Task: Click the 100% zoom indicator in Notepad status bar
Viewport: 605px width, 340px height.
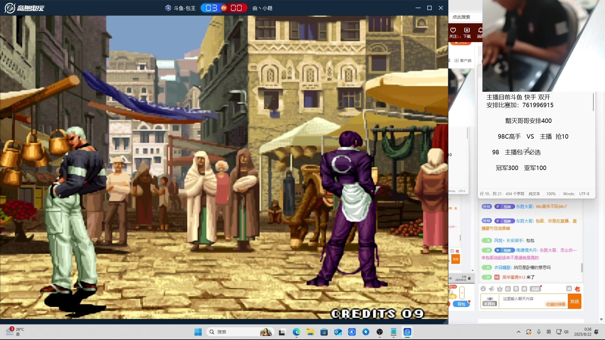Action: [x=551, y=194]
